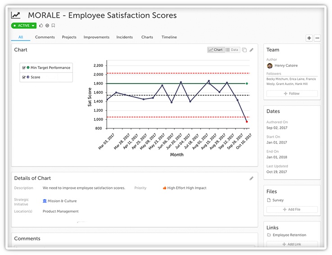Image resolution: width=332 pixels, height=255 pixels.
Task: Switch to Data view toggle
Action: pyautogui.click(x=232, y=50)
